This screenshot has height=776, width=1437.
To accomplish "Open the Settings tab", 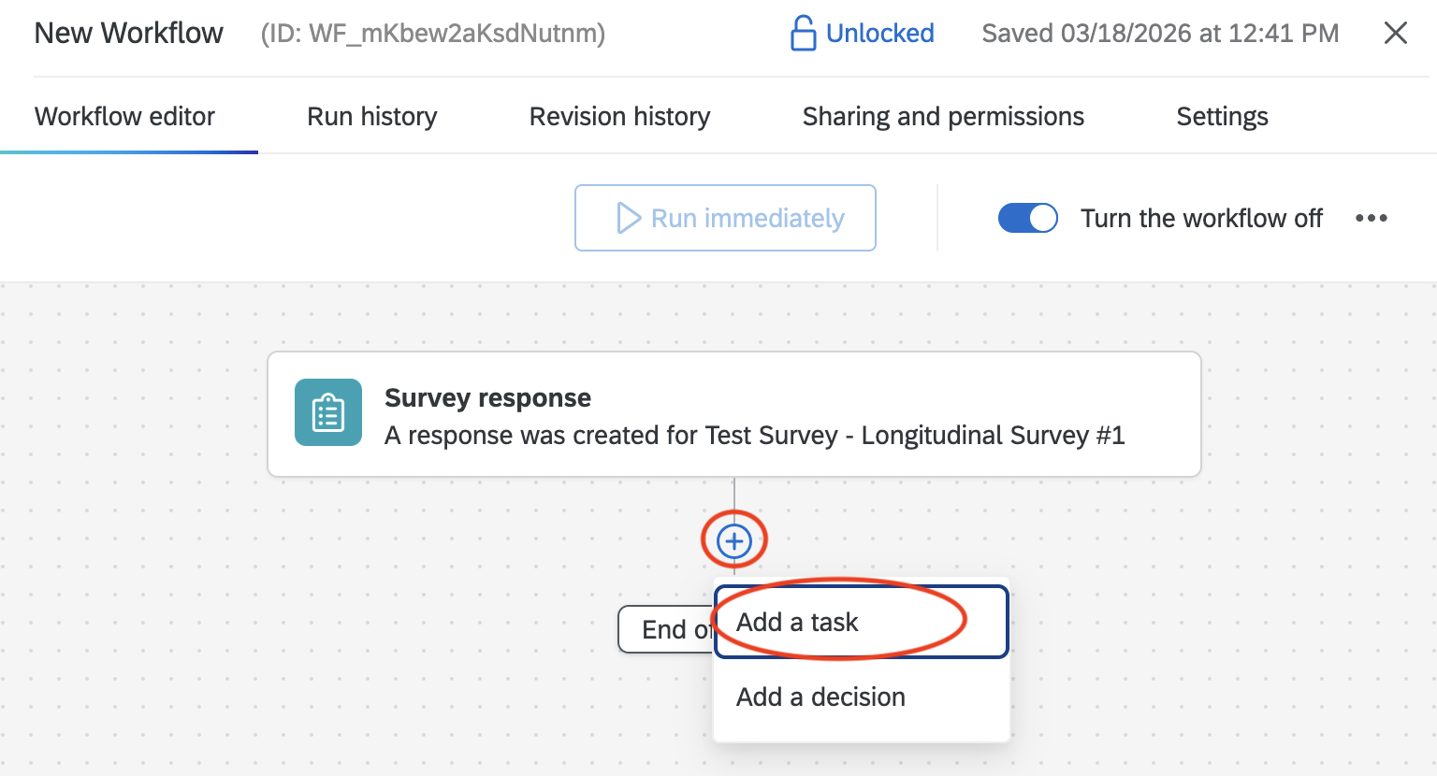I will point(1222,116).
